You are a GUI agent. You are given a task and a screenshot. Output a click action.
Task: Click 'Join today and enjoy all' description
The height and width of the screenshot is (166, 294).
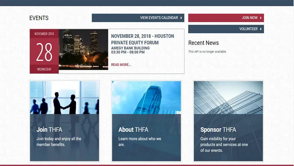coord(59,141)
